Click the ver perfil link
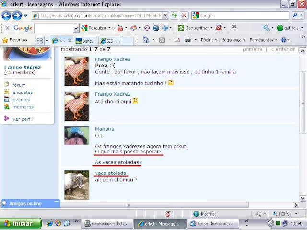The width and height of the screenshot is (307, 230). click(23, 119)
